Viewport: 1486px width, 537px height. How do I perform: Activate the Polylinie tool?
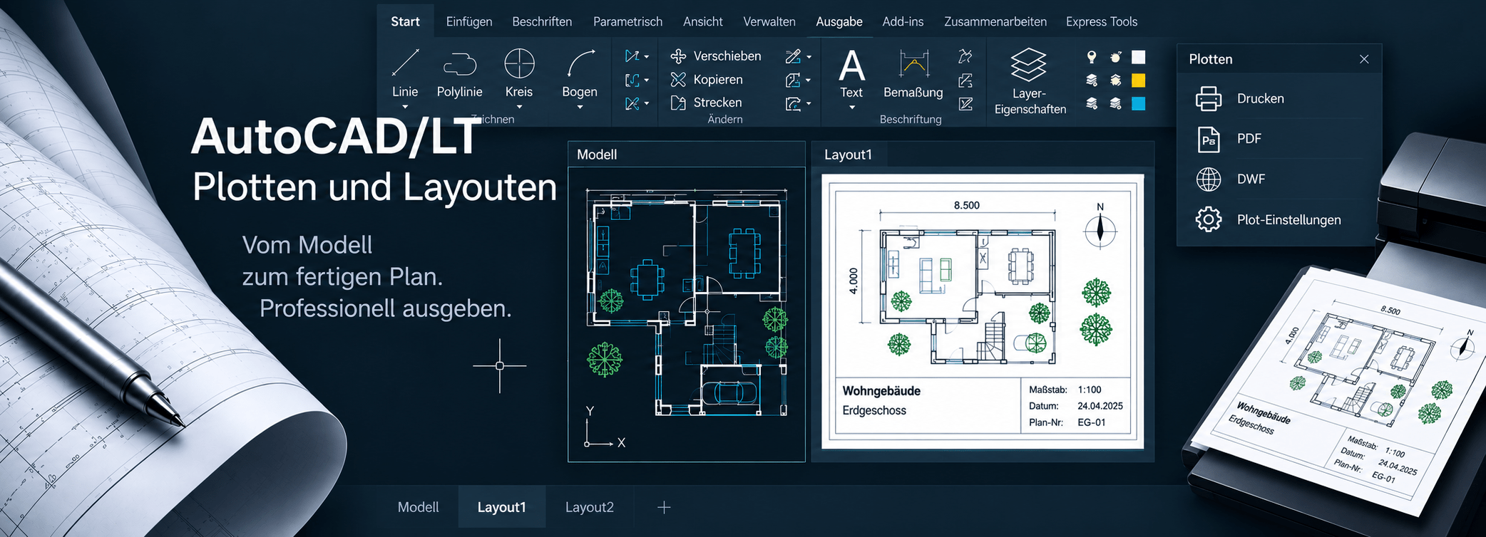pyautogui.click(x=459, y=73)
